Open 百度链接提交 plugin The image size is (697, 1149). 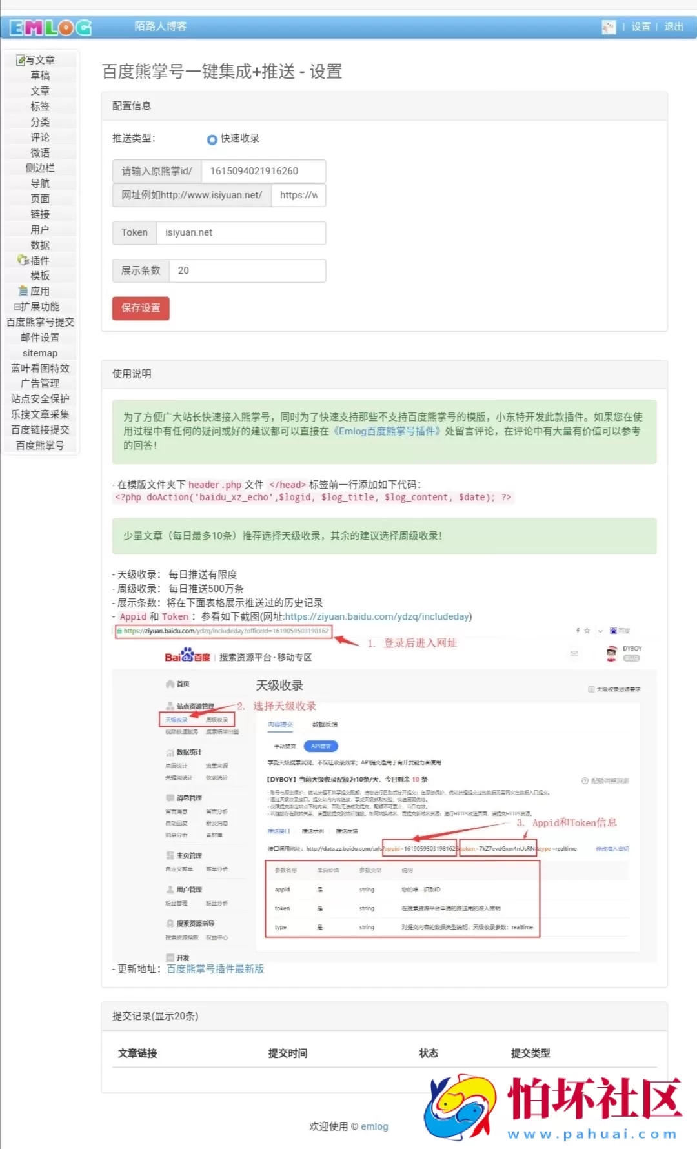40,430
